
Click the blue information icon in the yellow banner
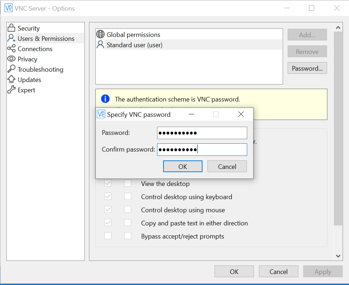[105, 99]
